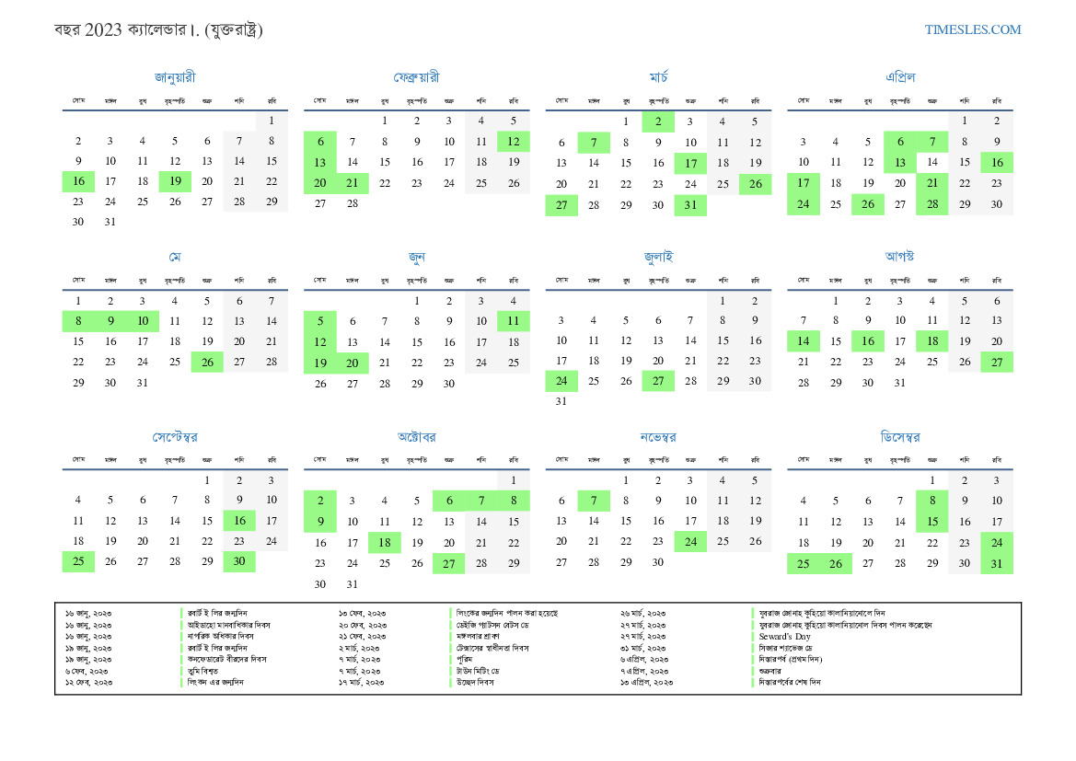Pick highlighted 19 in June calendar

320,363
